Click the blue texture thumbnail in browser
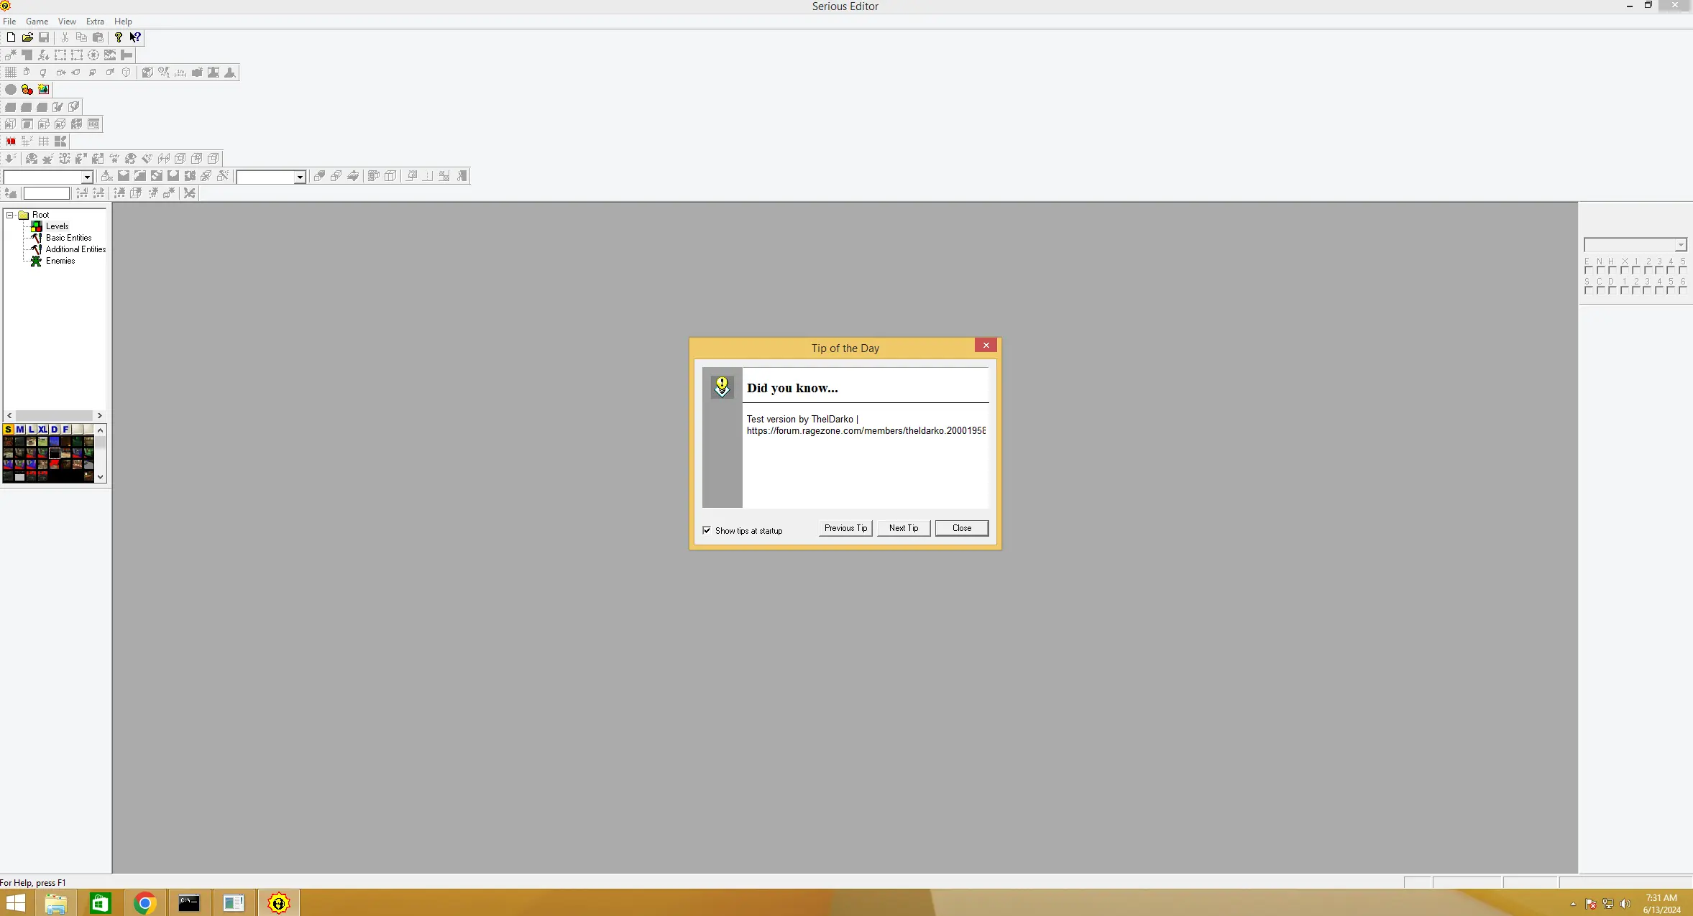The width and height of the screenshot is (1693, 916). click(x=54, y=442)
